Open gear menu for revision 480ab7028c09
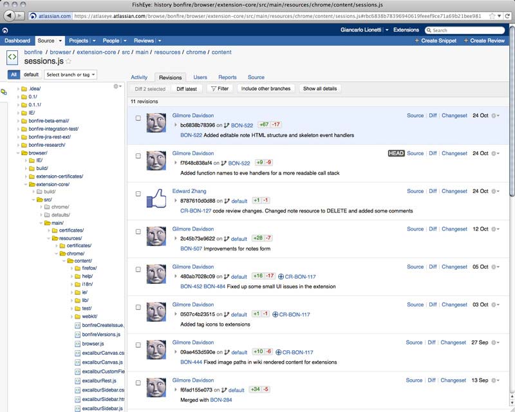 pos(495,267)
